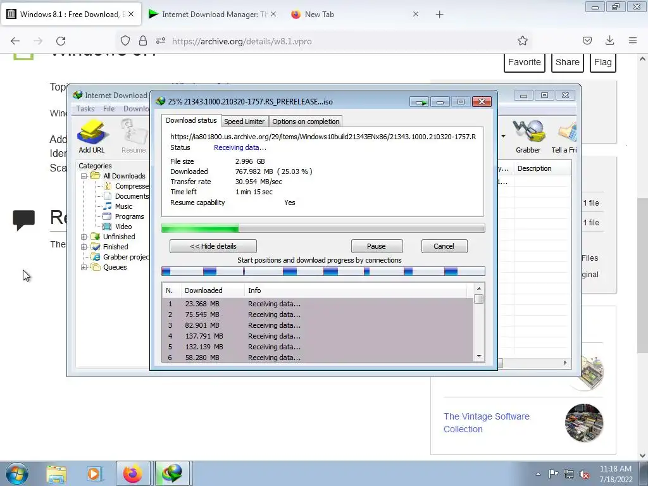Open a new Firefox tab
Image resolution: width=648 pixels, height=486 pixels.
pos(439,15)
